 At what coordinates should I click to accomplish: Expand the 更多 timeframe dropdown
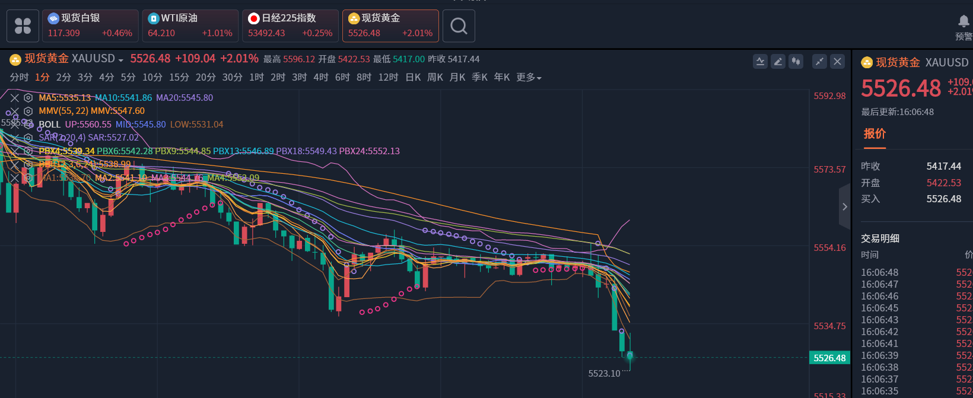(x=529, y=78)
